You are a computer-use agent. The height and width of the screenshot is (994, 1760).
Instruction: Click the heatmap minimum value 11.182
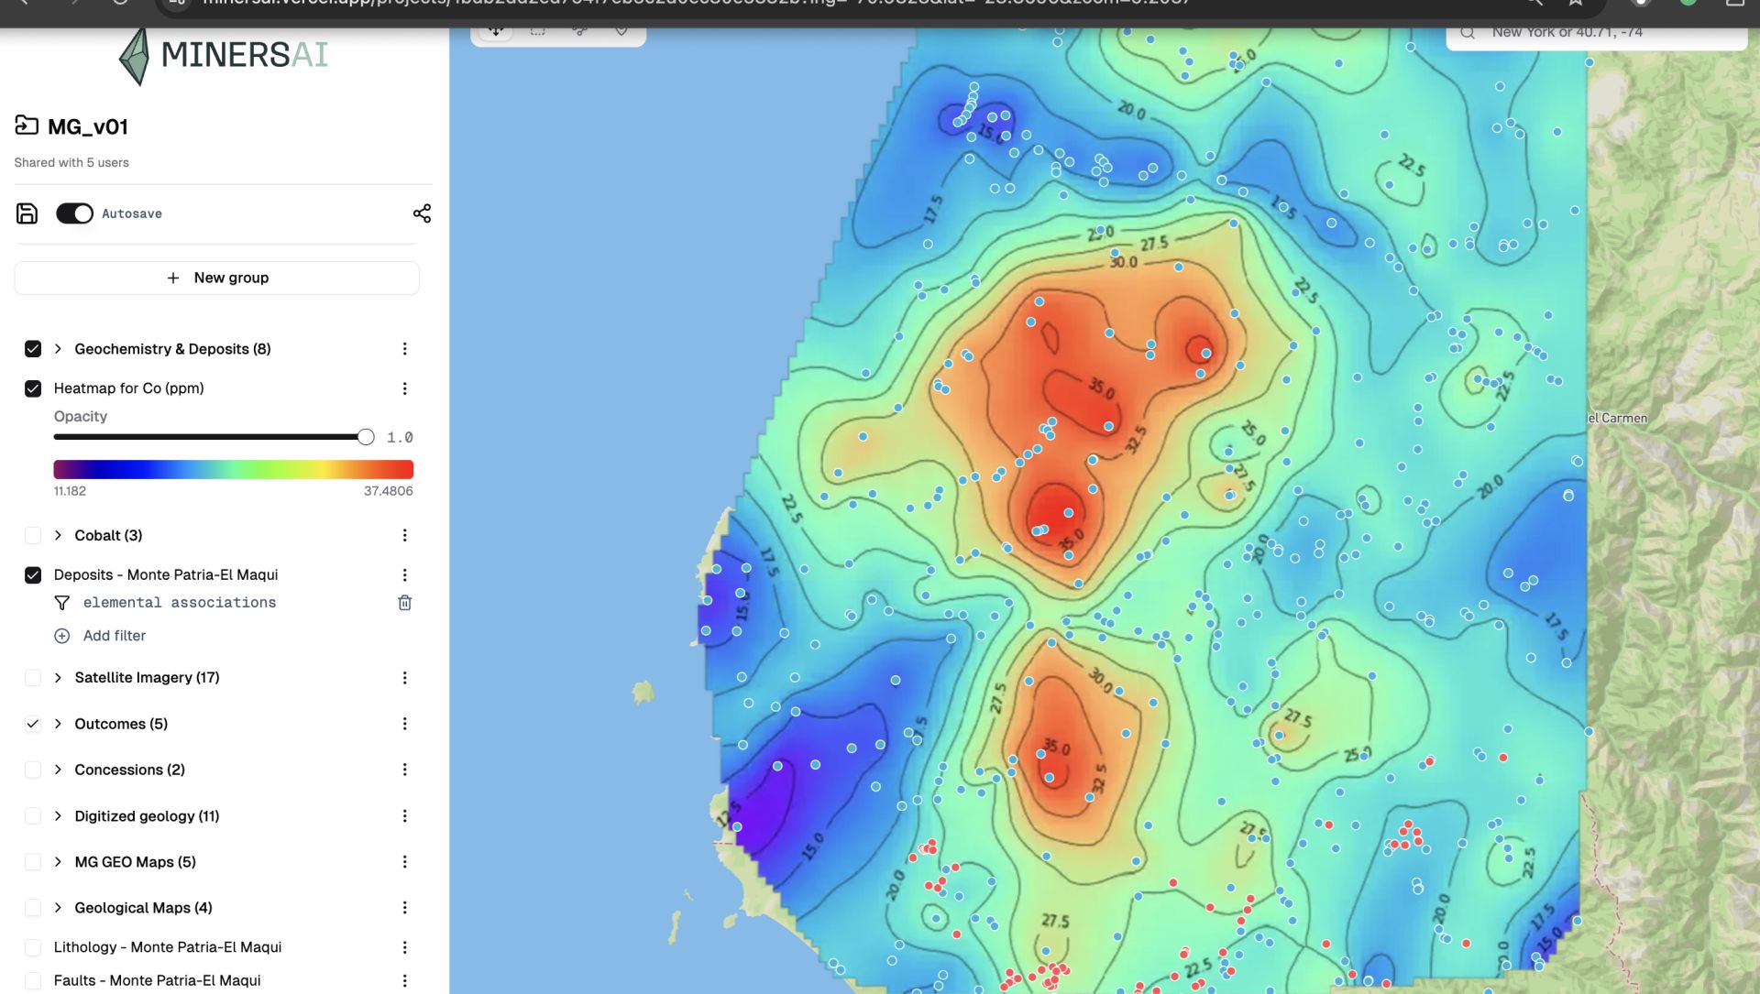[70, 491]
